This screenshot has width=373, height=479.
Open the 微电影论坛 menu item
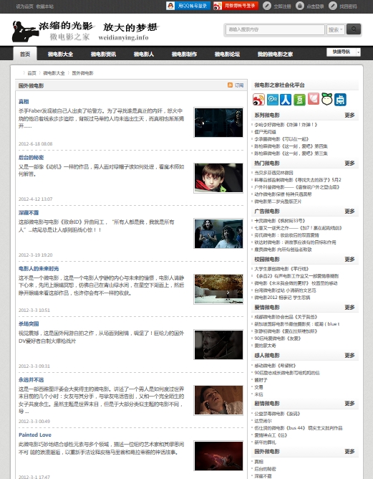click(227, 54)
